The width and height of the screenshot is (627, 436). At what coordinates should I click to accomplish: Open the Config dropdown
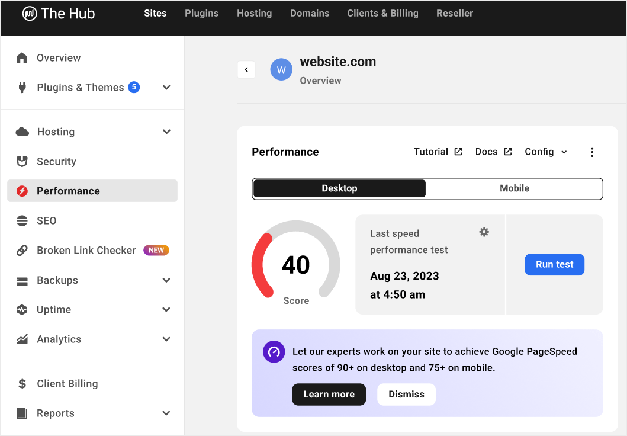pos(545,152)
